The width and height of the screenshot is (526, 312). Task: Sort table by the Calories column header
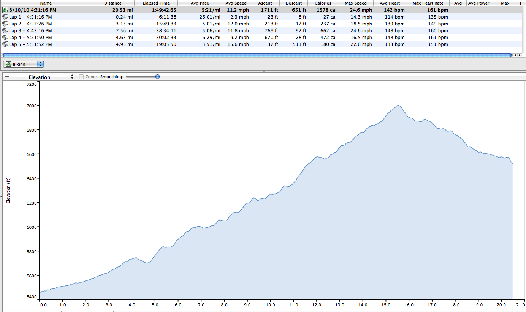(323, 3)
